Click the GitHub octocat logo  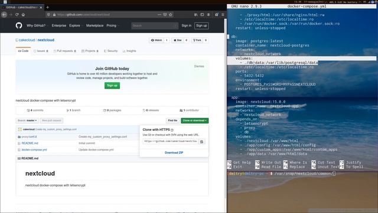19,25
